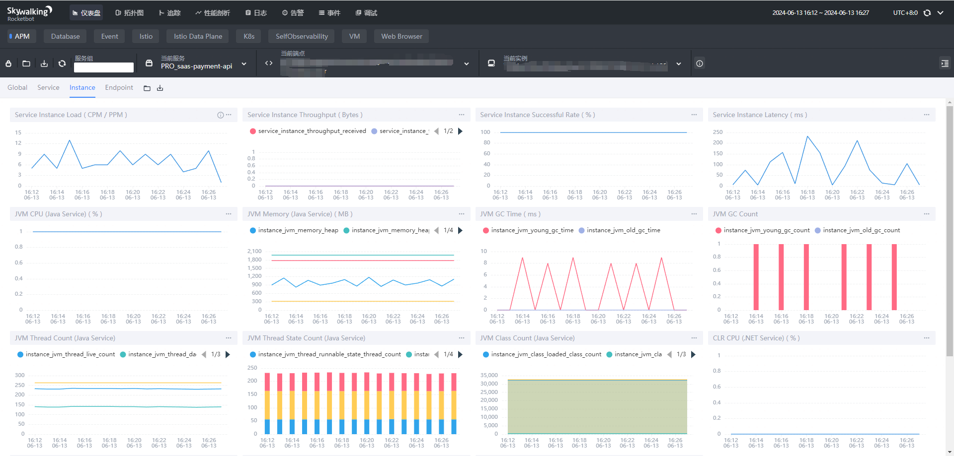Expand the top-right header chevron
The width and height of the screenshot is (954, 456).
click(x=941, y=13)
